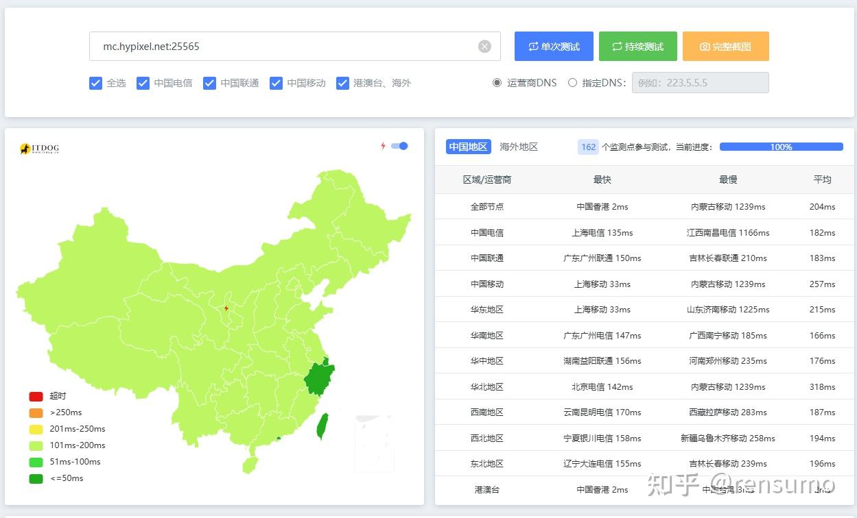The height and width of the screenshot is (518, 857).
Task: Click the 西藏拉萨移动 283ms cell
Action: (728, 412)
